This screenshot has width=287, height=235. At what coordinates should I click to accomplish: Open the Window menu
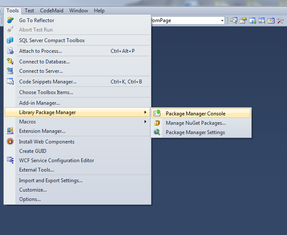coord(79,11)
